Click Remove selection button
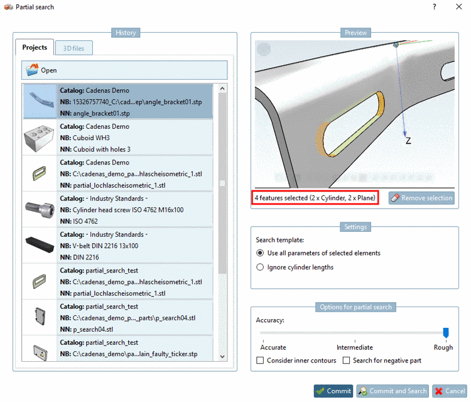Viewport: 471px width, 402px height. (x=421, y=198)
